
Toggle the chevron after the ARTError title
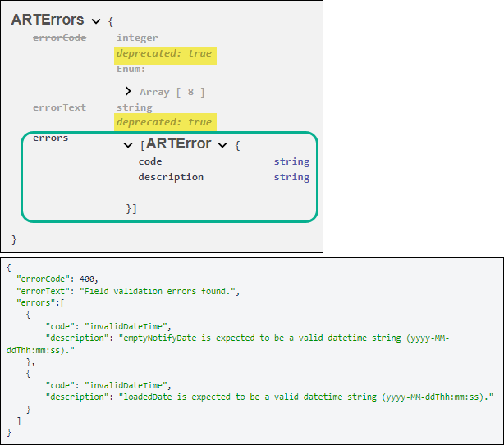point(222,145)
